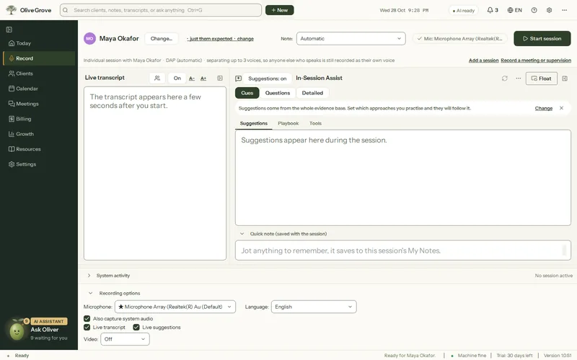This screenshot has height=360, width=577.
Task: Collapse the In-Session Assist panel icon
Action: point(565,78)
